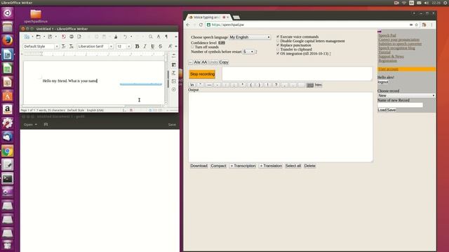Click Bold button in Writer toolbar
This screenshot has height=252, width=449.
[138, 46]
